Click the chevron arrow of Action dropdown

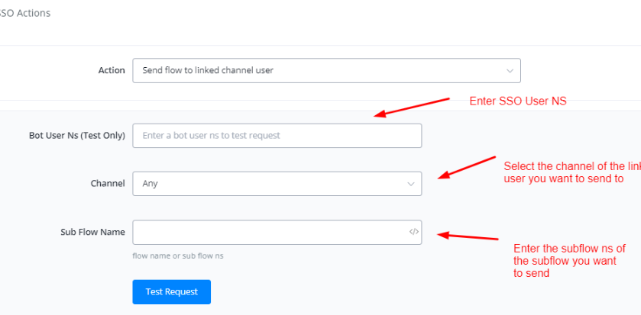(510, 70)
